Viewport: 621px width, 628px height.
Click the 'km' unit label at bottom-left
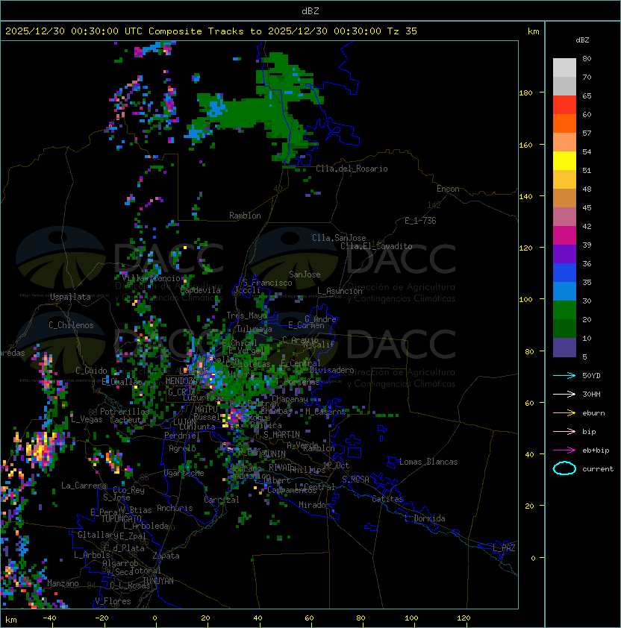[x=11, y=620]
